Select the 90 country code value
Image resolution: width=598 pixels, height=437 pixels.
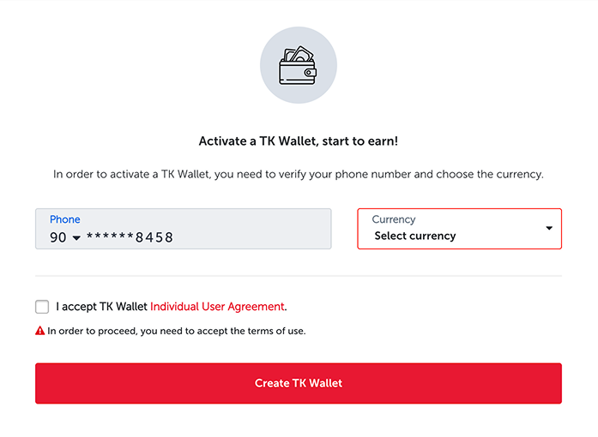pos(57,237)
